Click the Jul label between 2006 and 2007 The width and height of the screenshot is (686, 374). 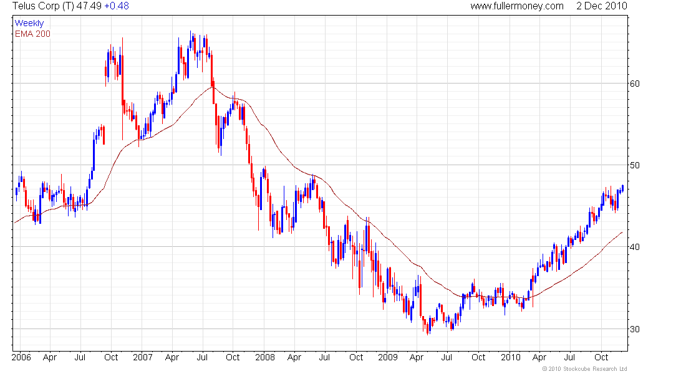pyautogui.click(x=80, y=357)
